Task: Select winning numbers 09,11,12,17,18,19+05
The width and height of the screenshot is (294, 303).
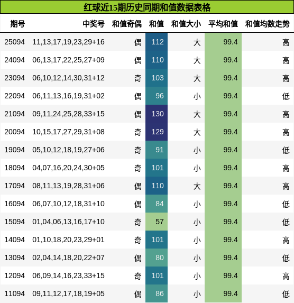Action: (68, 293)
